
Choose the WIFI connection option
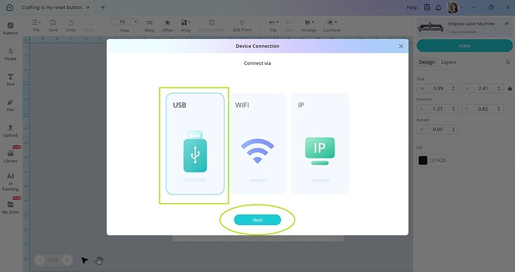pyautogui.click(x=257, y=143)
